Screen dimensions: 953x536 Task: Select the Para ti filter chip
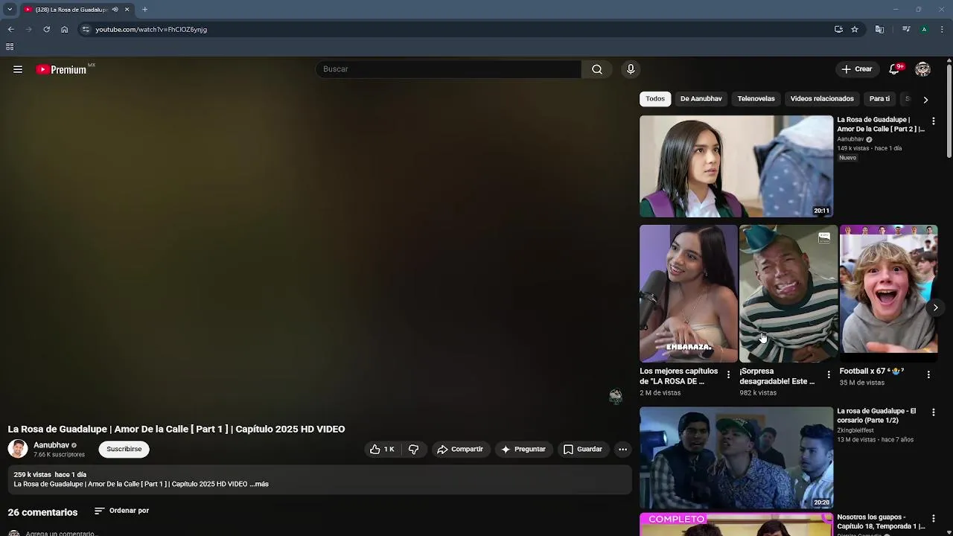[x=879, y=99]
